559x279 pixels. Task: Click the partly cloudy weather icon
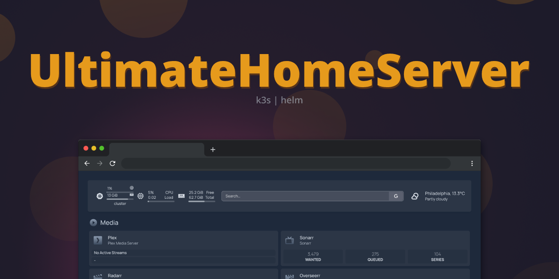(415, 196)
